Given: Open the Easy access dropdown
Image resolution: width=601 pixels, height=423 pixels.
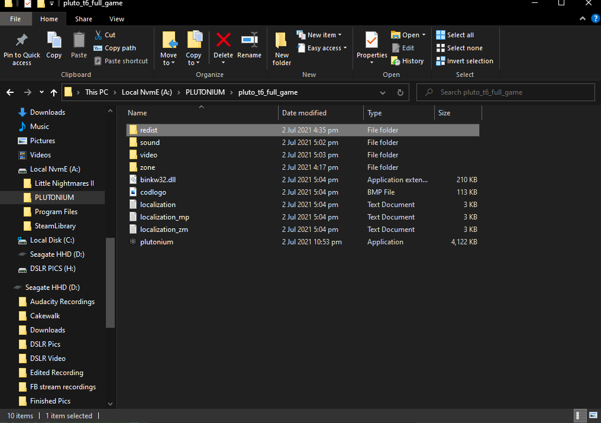Looking at the screenshot, I should pyautogui.click(x=322, y=48).
